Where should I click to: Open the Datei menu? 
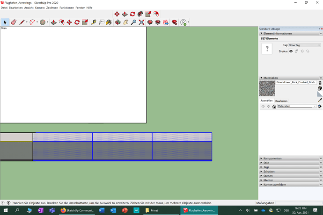(x=4, y=7)
